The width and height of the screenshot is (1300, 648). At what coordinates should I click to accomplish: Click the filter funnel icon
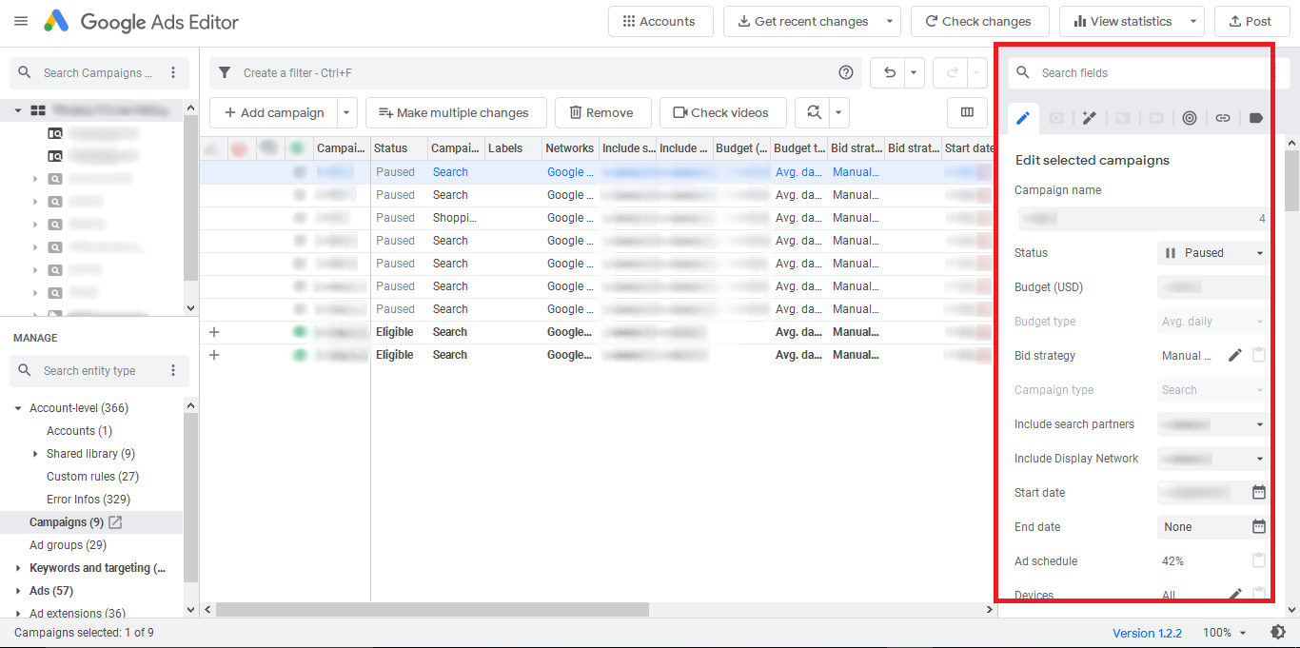pyautogui.click(x=226, y=72)
